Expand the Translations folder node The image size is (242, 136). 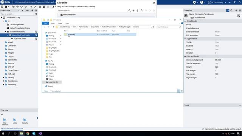pos(3,81)
